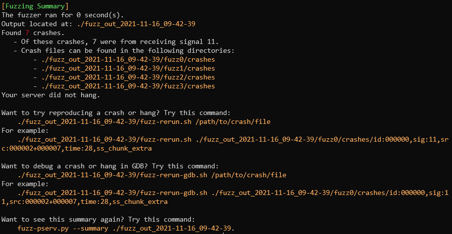Open the fuzz3/crashes directory path
452x234 pixels.
(129, 86)
